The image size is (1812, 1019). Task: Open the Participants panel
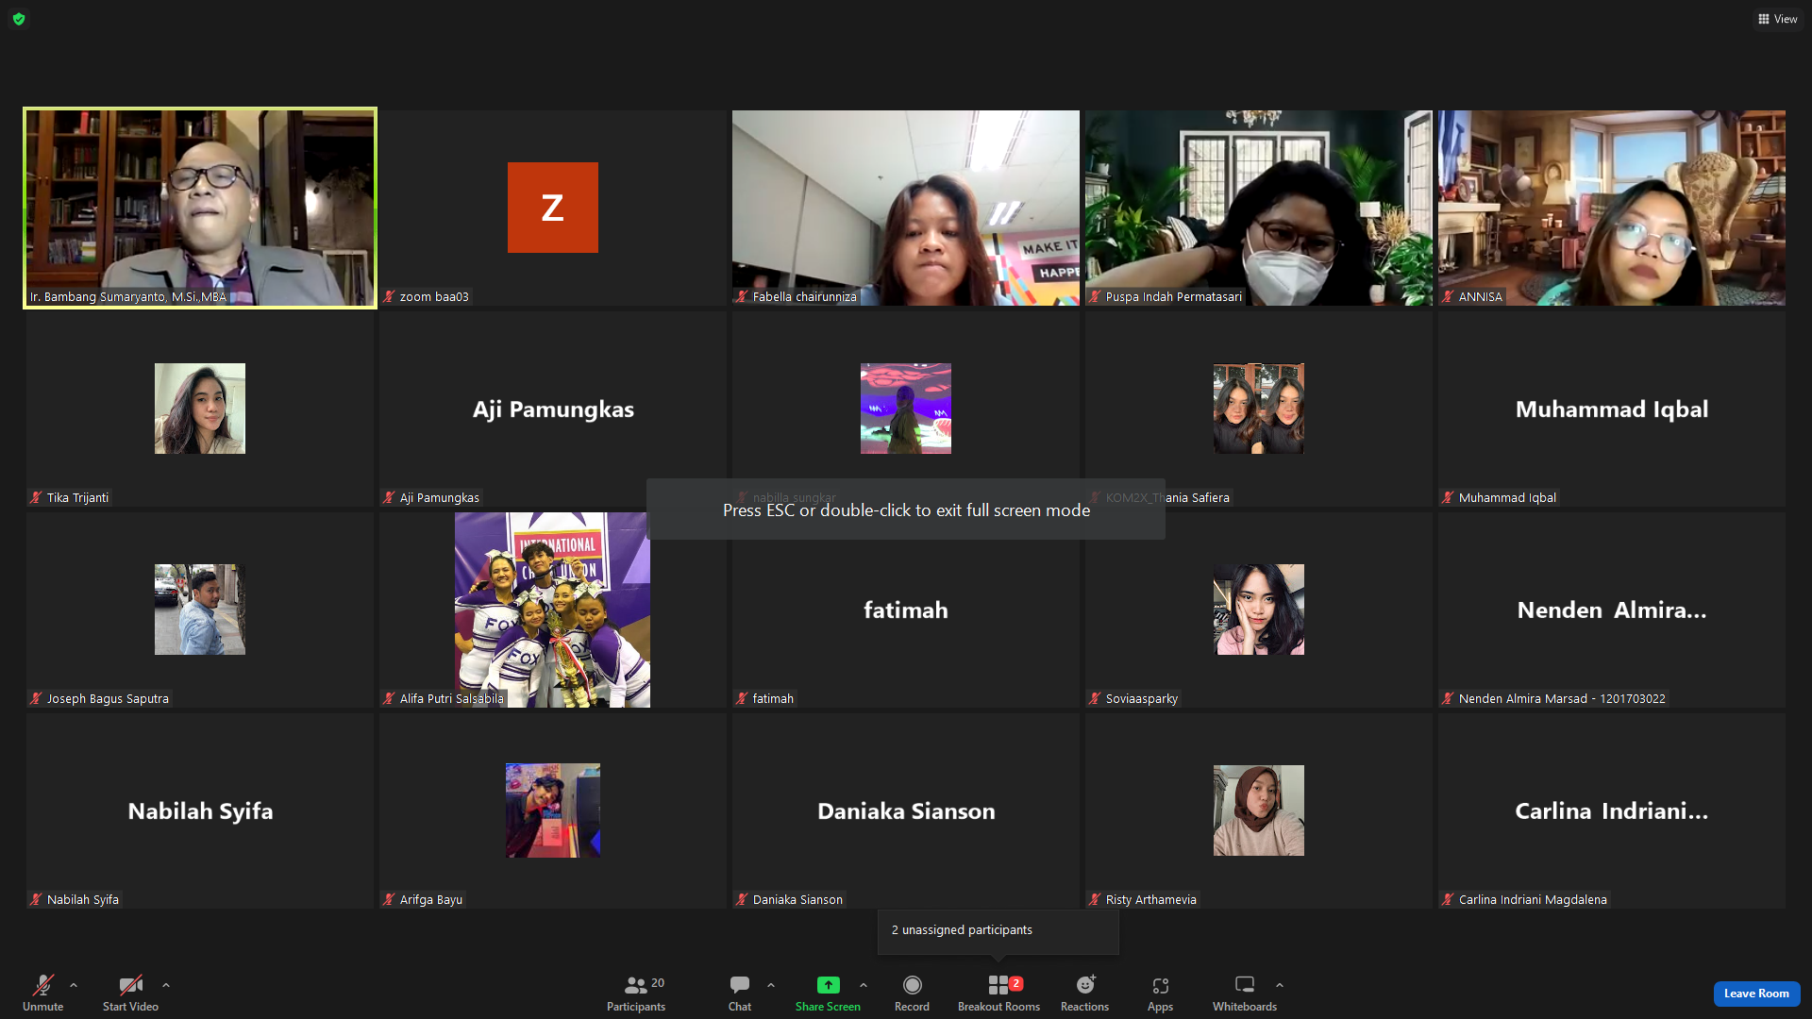[636, 993]
